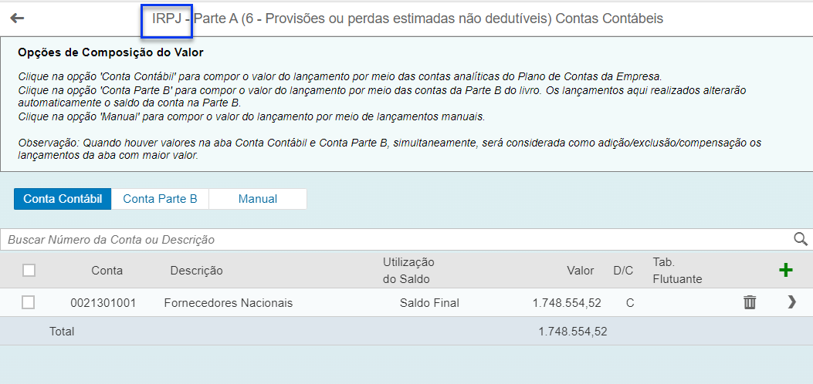Click the 1.748.554,52 row value
Viewport: 813px width, 384px height.
pos(567,303)
